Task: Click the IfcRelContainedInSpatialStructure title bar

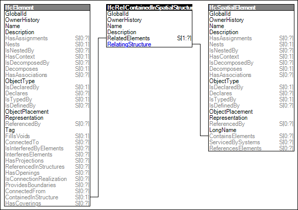Action: click(149, 8)
